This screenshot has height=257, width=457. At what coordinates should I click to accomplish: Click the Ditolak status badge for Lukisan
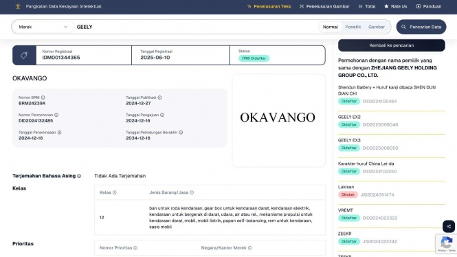(348, 194)
